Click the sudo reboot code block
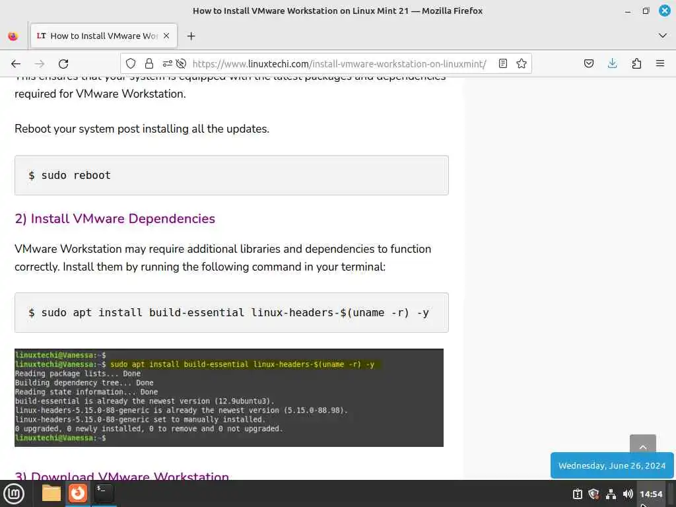Screen dimensions: 676x507 pyautogui.click(x=232, y=175)
